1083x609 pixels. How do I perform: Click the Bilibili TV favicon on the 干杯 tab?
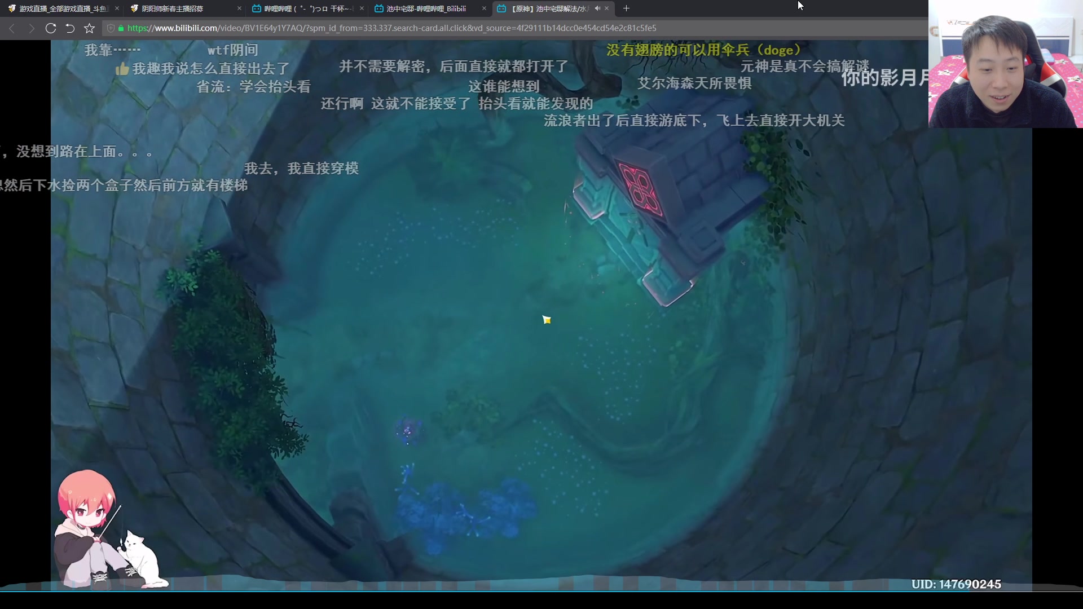click(257, 8)
